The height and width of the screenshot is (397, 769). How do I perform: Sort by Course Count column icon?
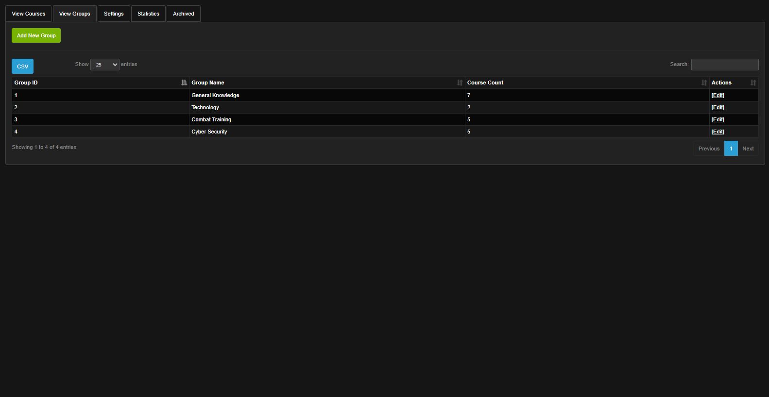coord(704,83)
